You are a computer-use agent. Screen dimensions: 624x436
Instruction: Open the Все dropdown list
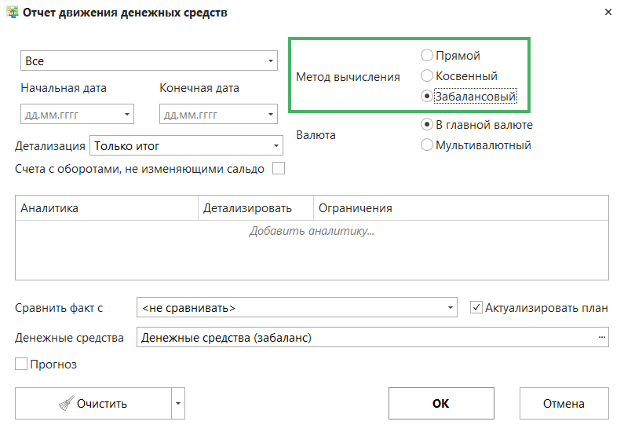coord(271,60)
